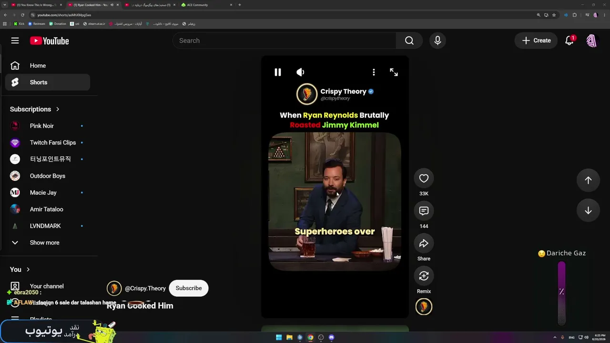Open the media control toolbar button

(x=588, y=15)
